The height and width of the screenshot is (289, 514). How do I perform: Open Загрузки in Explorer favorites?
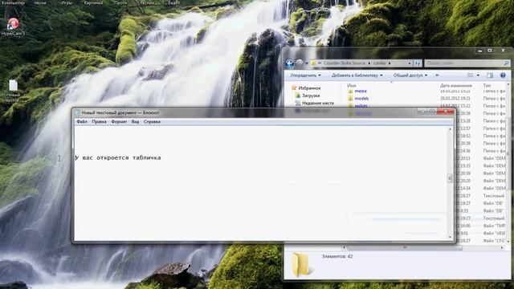tap(311, 96)
